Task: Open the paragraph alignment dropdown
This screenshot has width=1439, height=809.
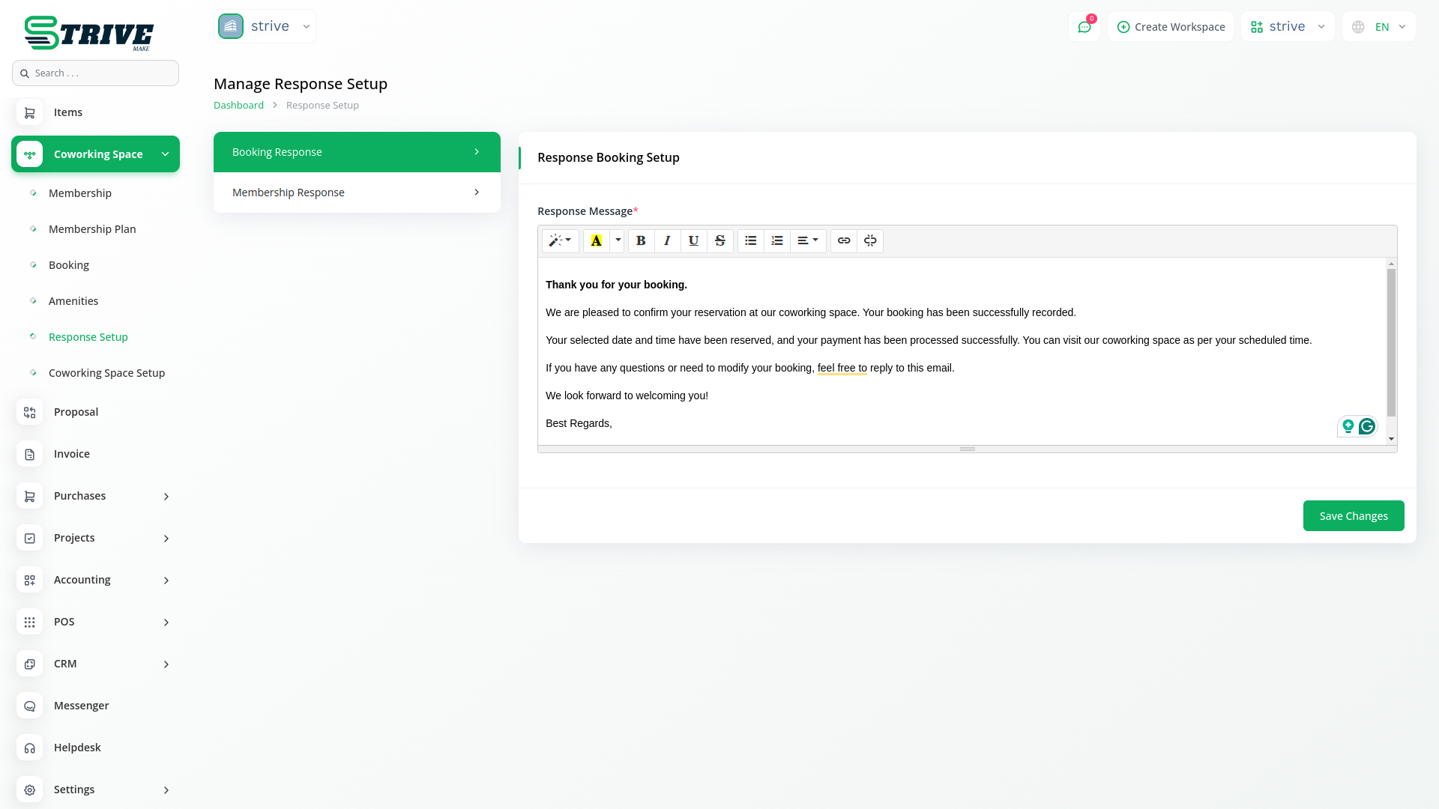Action: tap(807, 240)
